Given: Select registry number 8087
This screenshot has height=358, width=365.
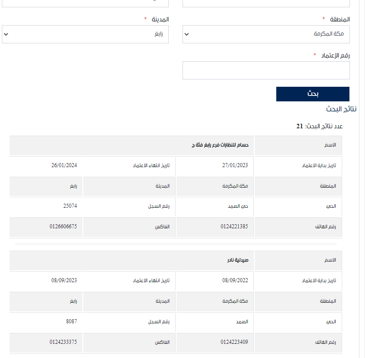Looking at the screenshot, I should [71, 321].
